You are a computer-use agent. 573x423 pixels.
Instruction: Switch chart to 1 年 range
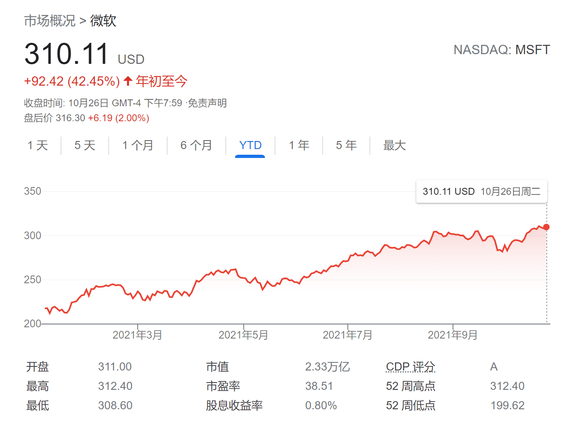pyautogui.click(x=299, y=145)
